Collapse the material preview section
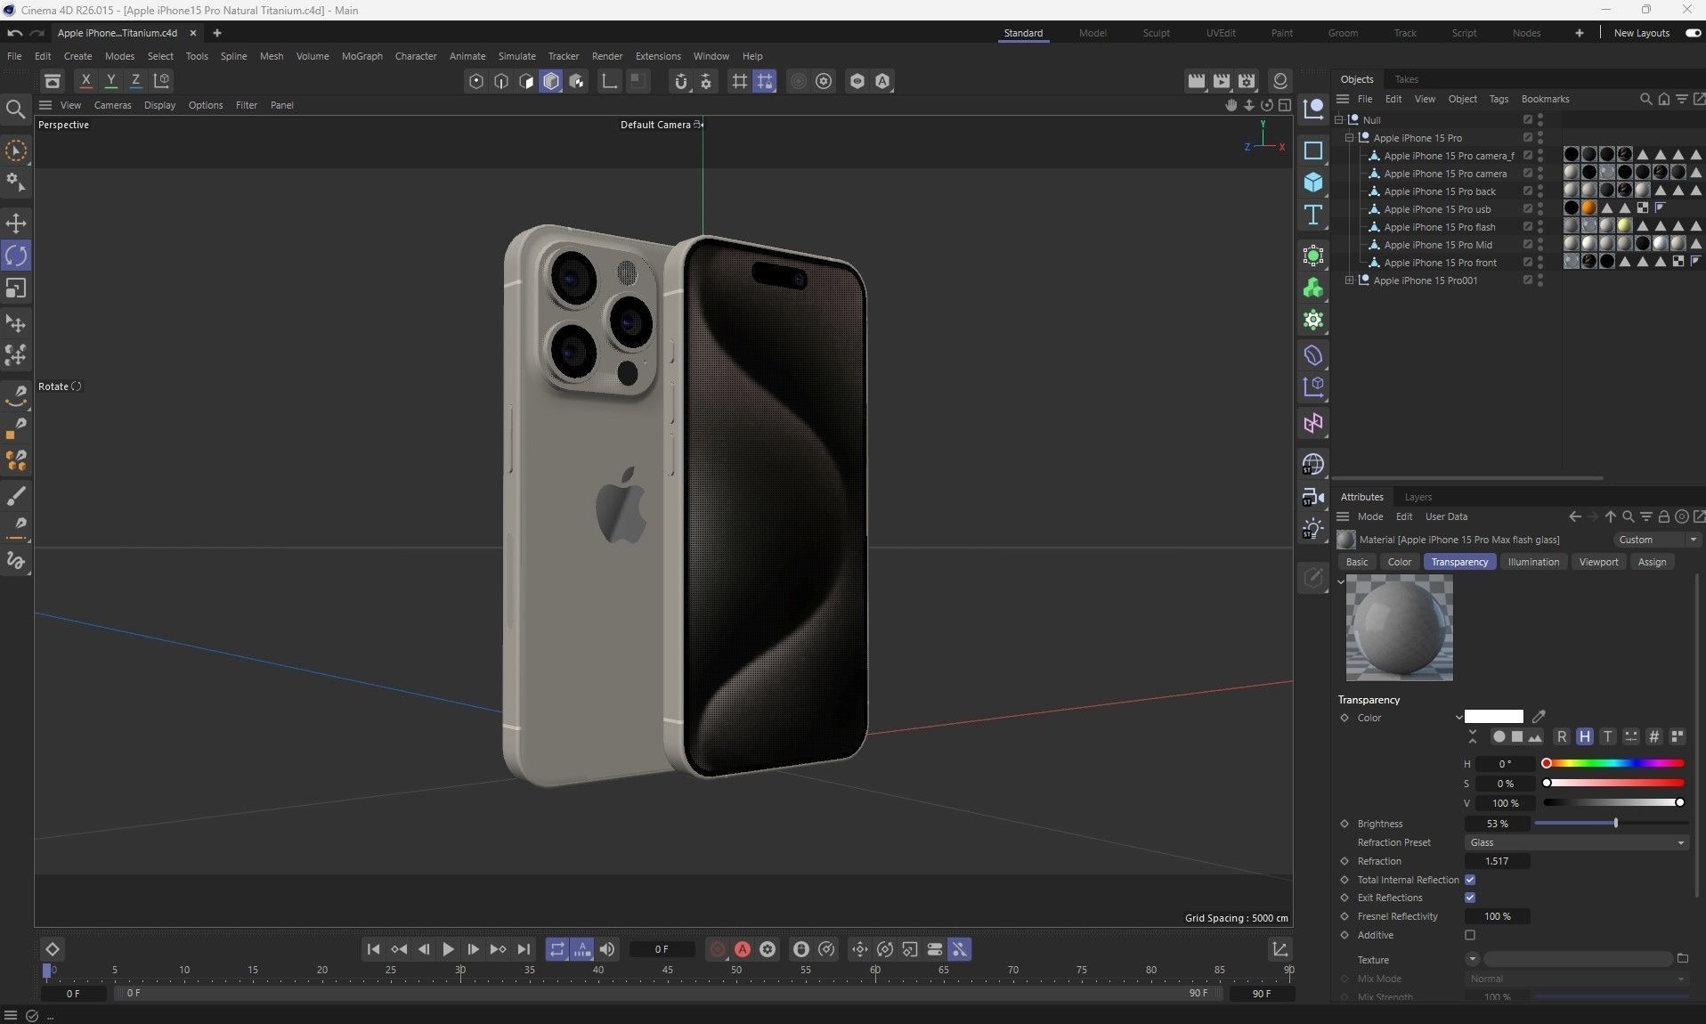The image size is (1706, 1024). (x=1341, y=582)
